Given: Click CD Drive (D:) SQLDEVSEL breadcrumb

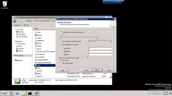Looking at the screenshot, I should tap(42, 21).
